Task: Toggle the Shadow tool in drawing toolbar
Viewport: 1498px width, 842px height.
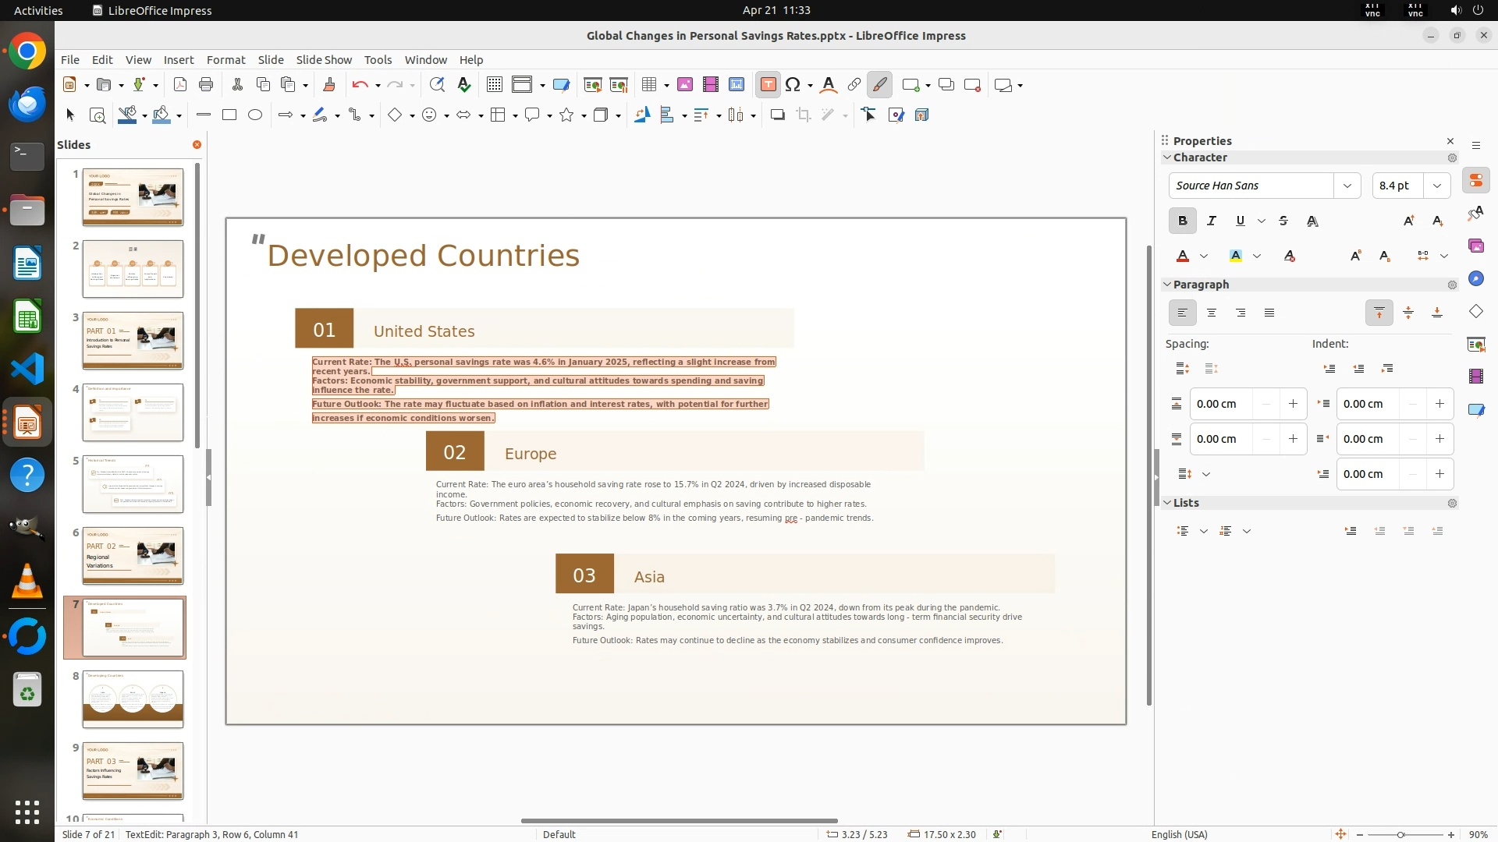Action: point(777,115)
